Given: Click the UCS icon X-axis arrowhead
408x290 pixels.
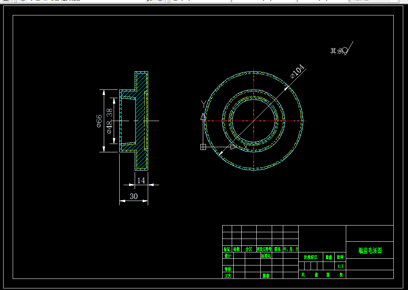Looking at the screenshot, I should pos(234,147).
